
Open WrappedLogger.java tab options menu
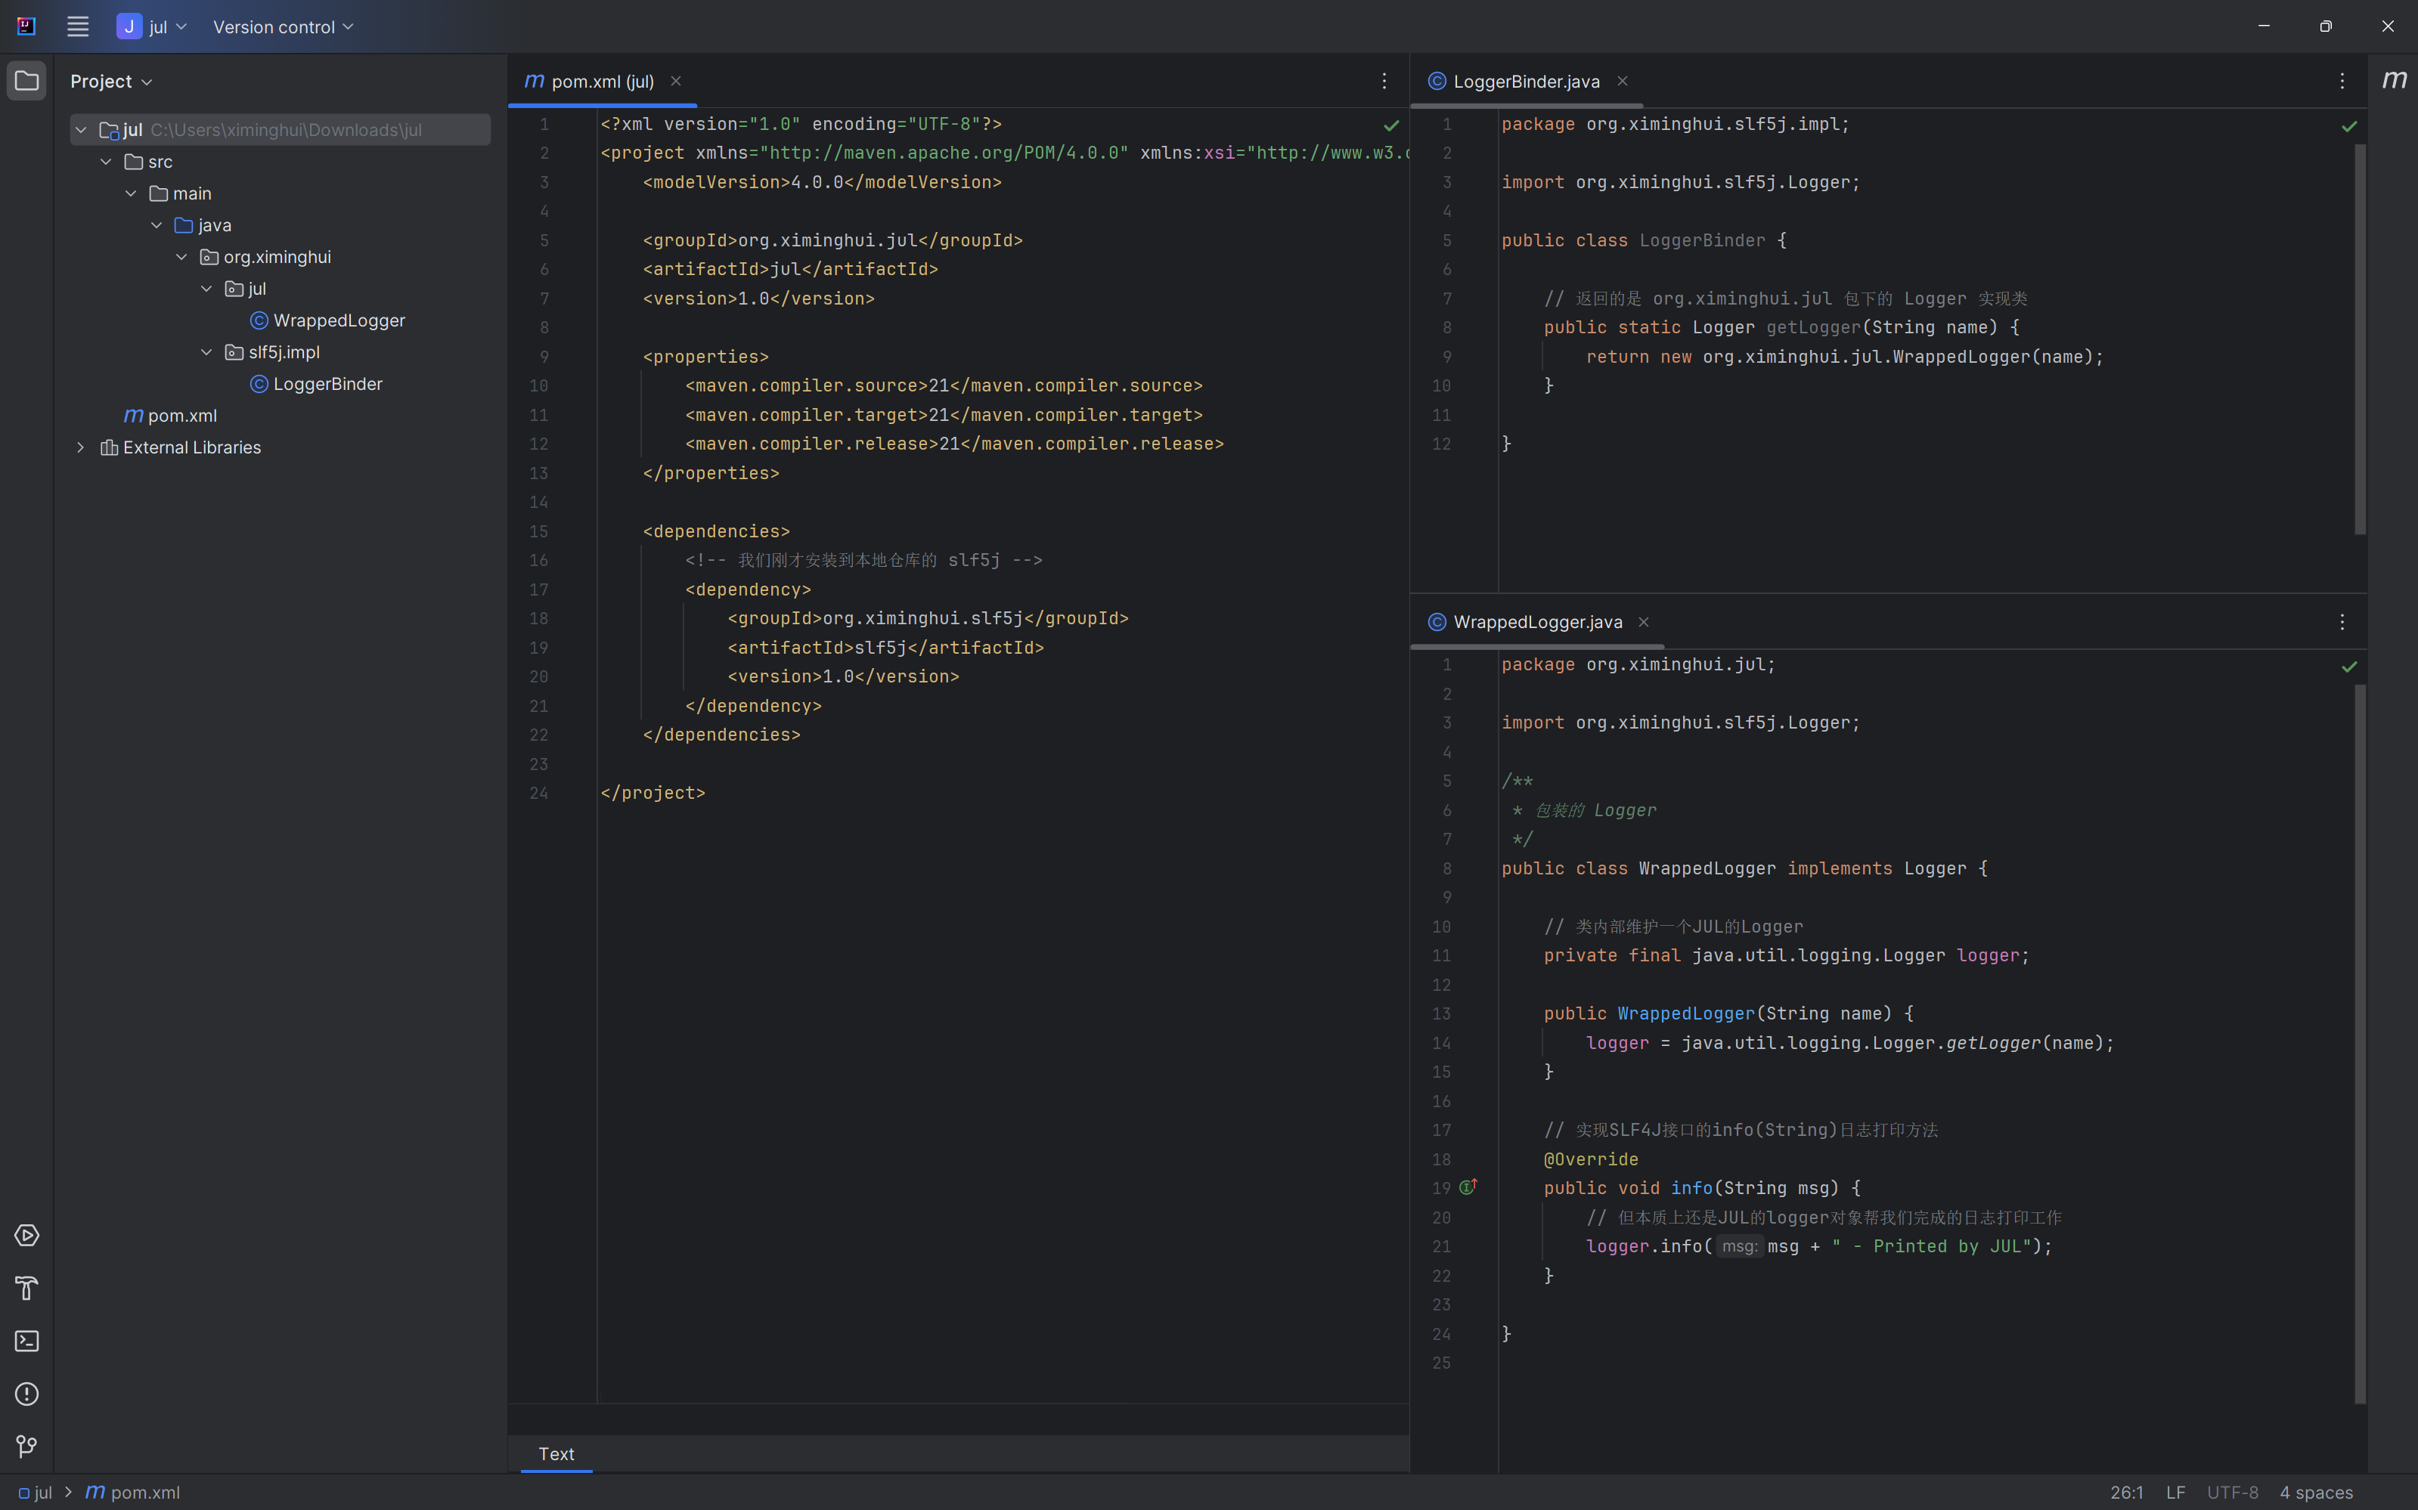pyautogui.click(x=2342, y=622)
